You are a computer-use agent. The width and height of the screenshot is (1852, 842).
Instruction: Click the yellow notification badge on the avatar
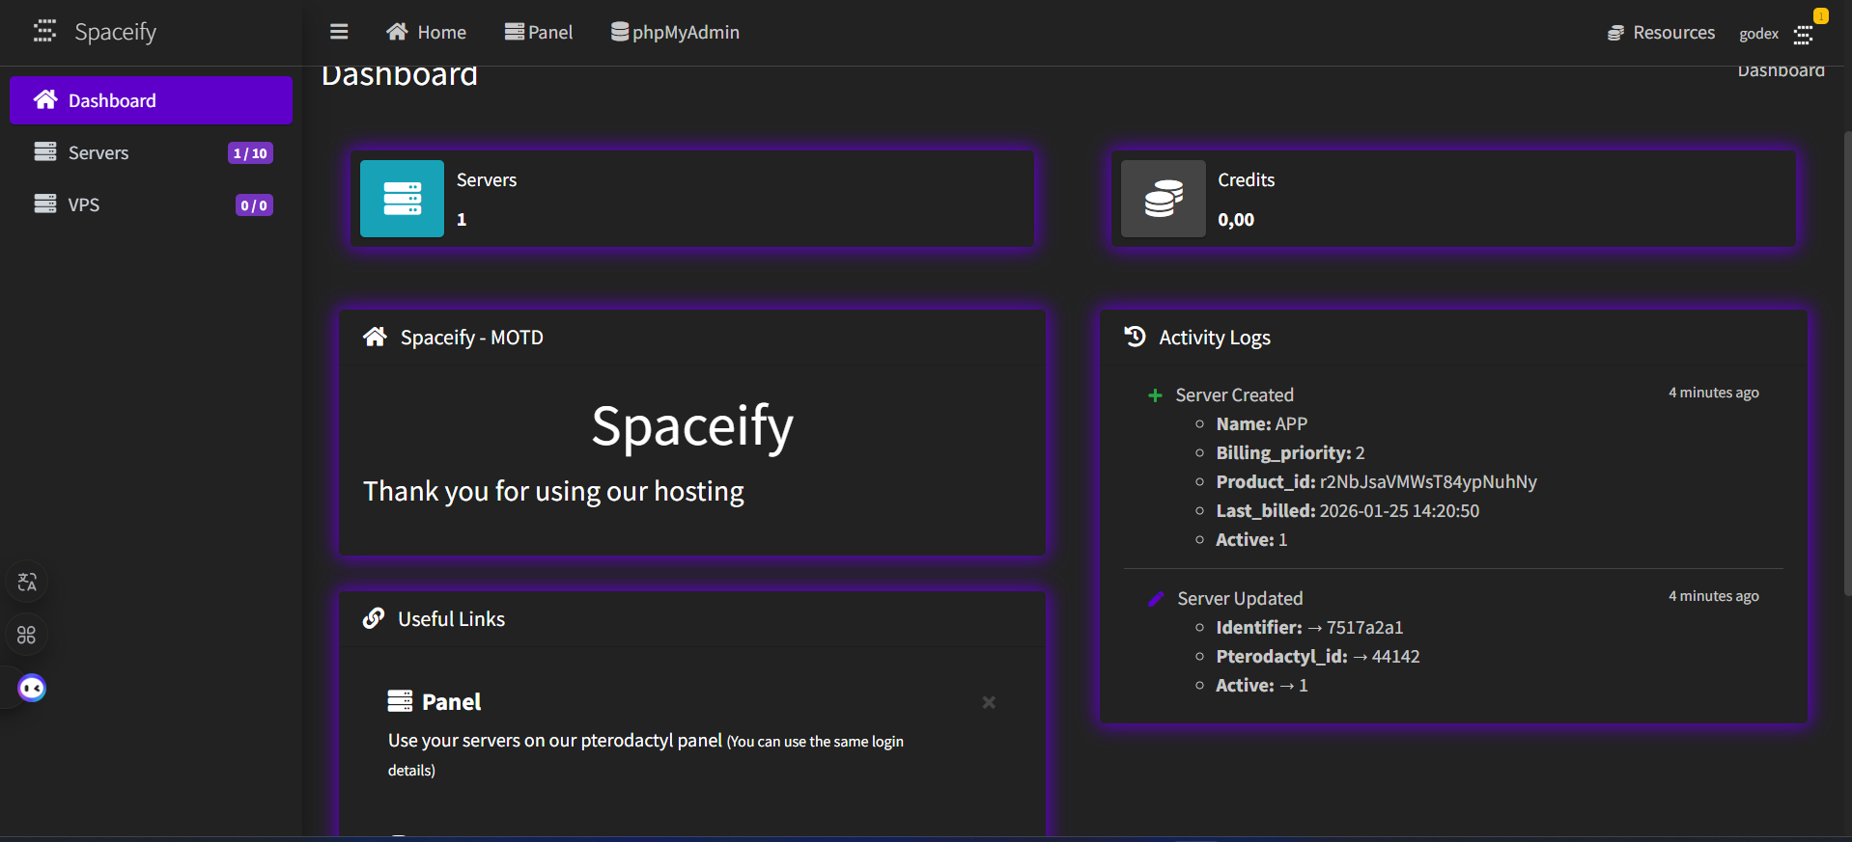[1820, 15]
